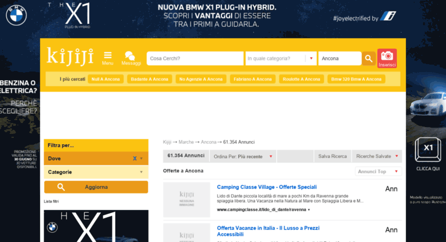Clear the Dove filter with the blue X
The image size is (446, 242).
134,158
